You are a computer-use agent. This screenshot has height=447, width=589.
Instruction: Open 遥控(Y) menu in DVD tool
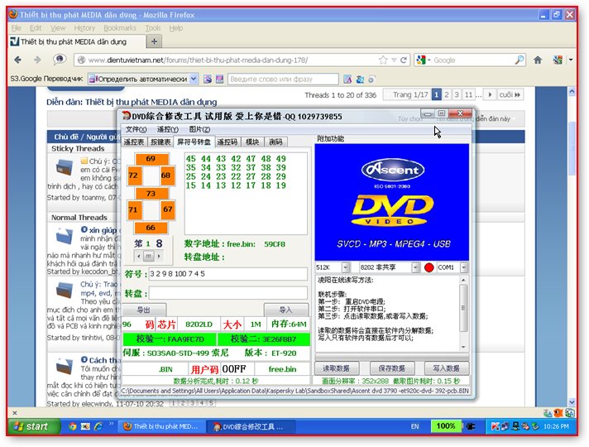pyautogui.click(x=168, y=129)
